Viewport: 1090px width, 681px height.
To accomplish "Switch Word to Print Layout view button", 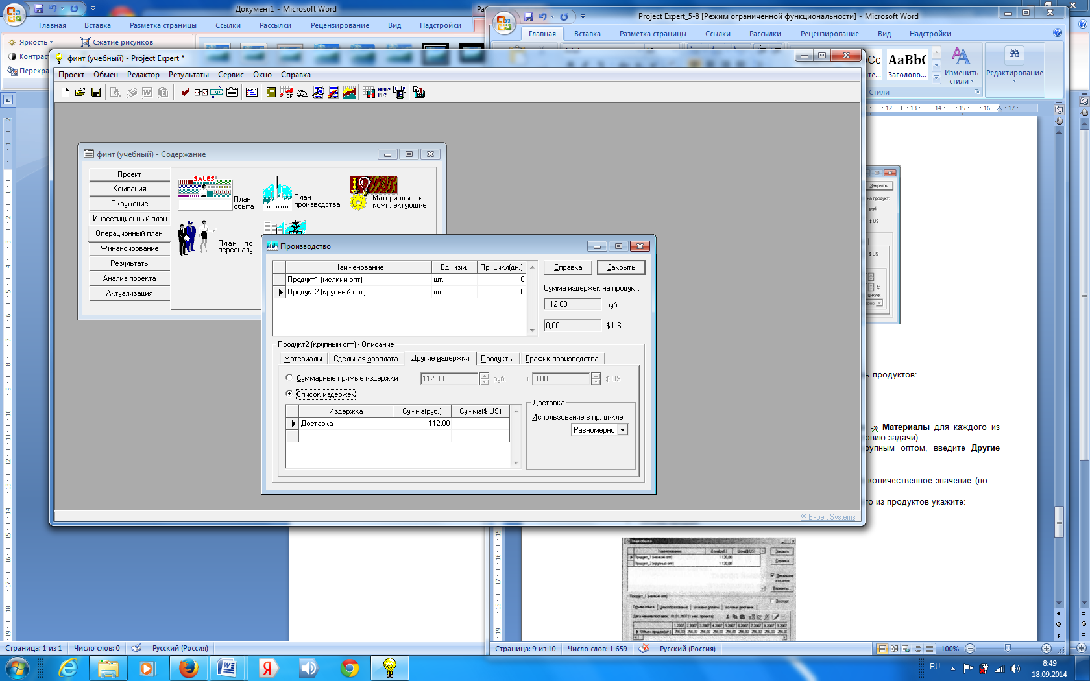I will (882, 649).
